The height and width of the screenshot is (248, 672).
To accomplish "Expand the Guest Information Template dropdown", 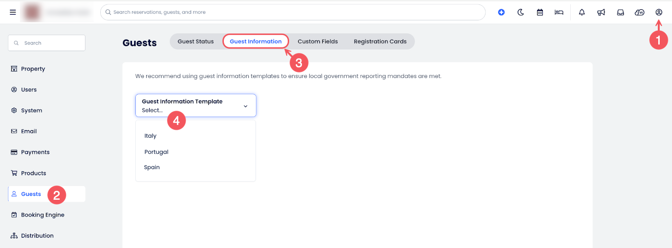I will (195, 106).
